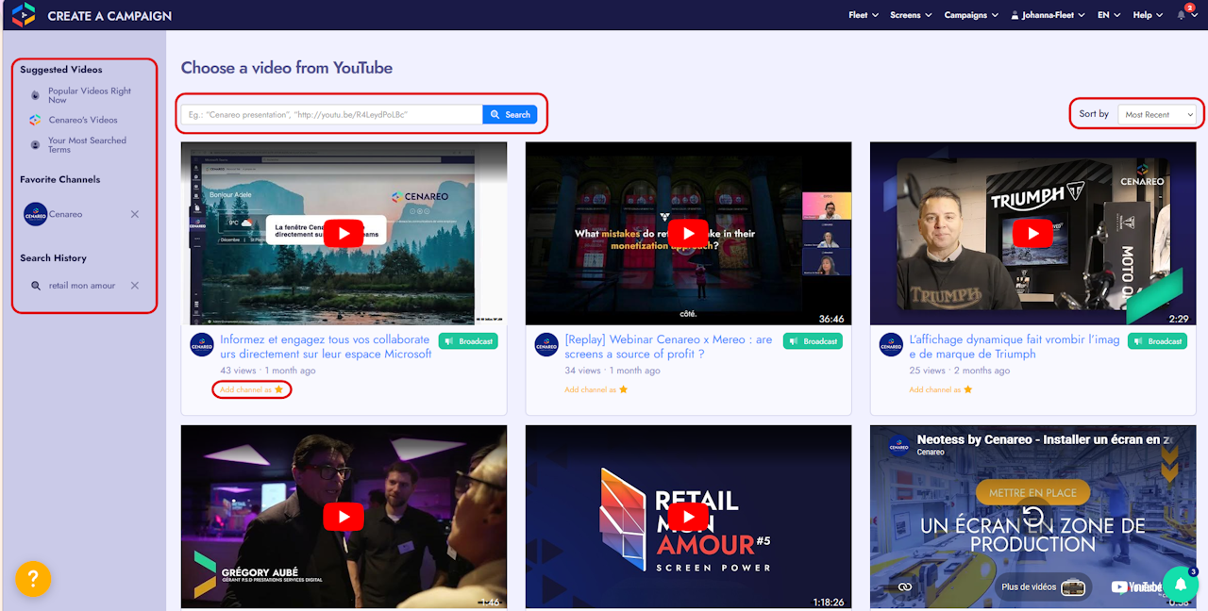The image size is (1208, 611).
Task: Open the EN language selector
Action: (1108, 15)
